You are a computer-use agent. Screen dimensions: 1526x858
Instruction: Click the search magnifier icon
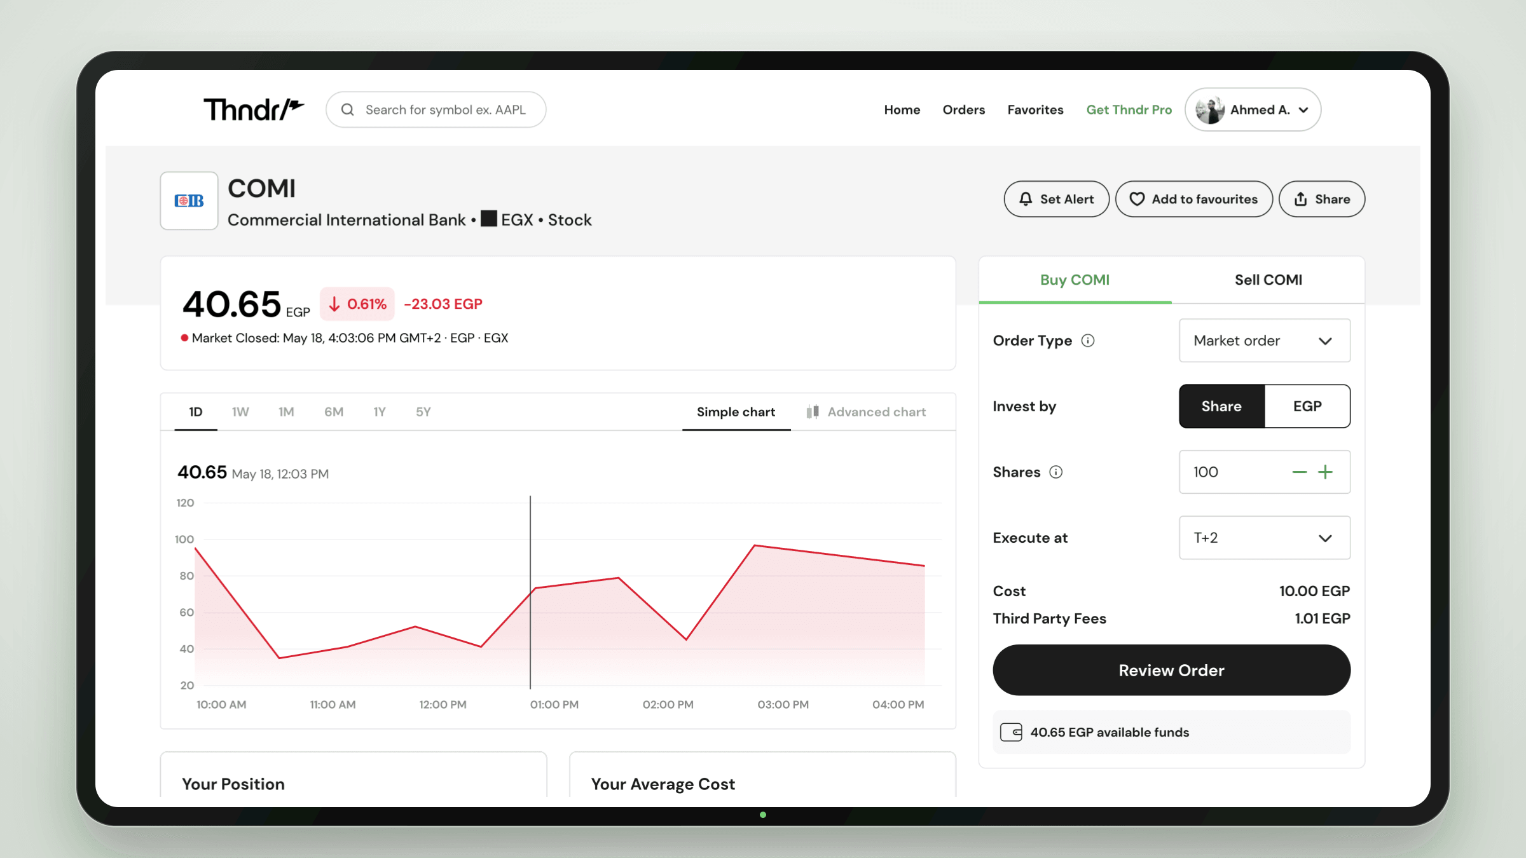(347, 109)
